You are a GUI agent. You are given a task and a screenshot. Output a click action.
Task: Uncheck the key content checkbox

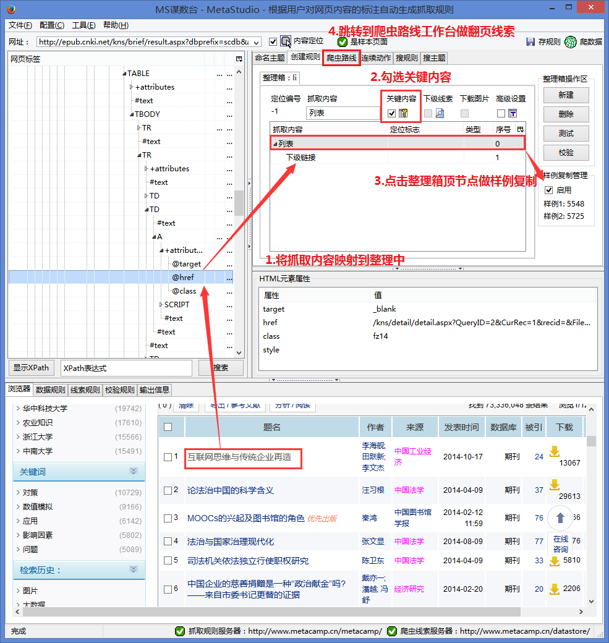point(391,113)
